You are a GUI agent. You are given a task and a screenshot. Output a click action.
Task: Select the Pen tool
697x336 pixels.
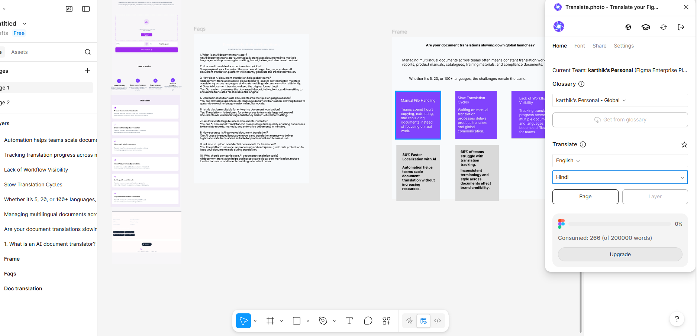[x=323, y=321]
